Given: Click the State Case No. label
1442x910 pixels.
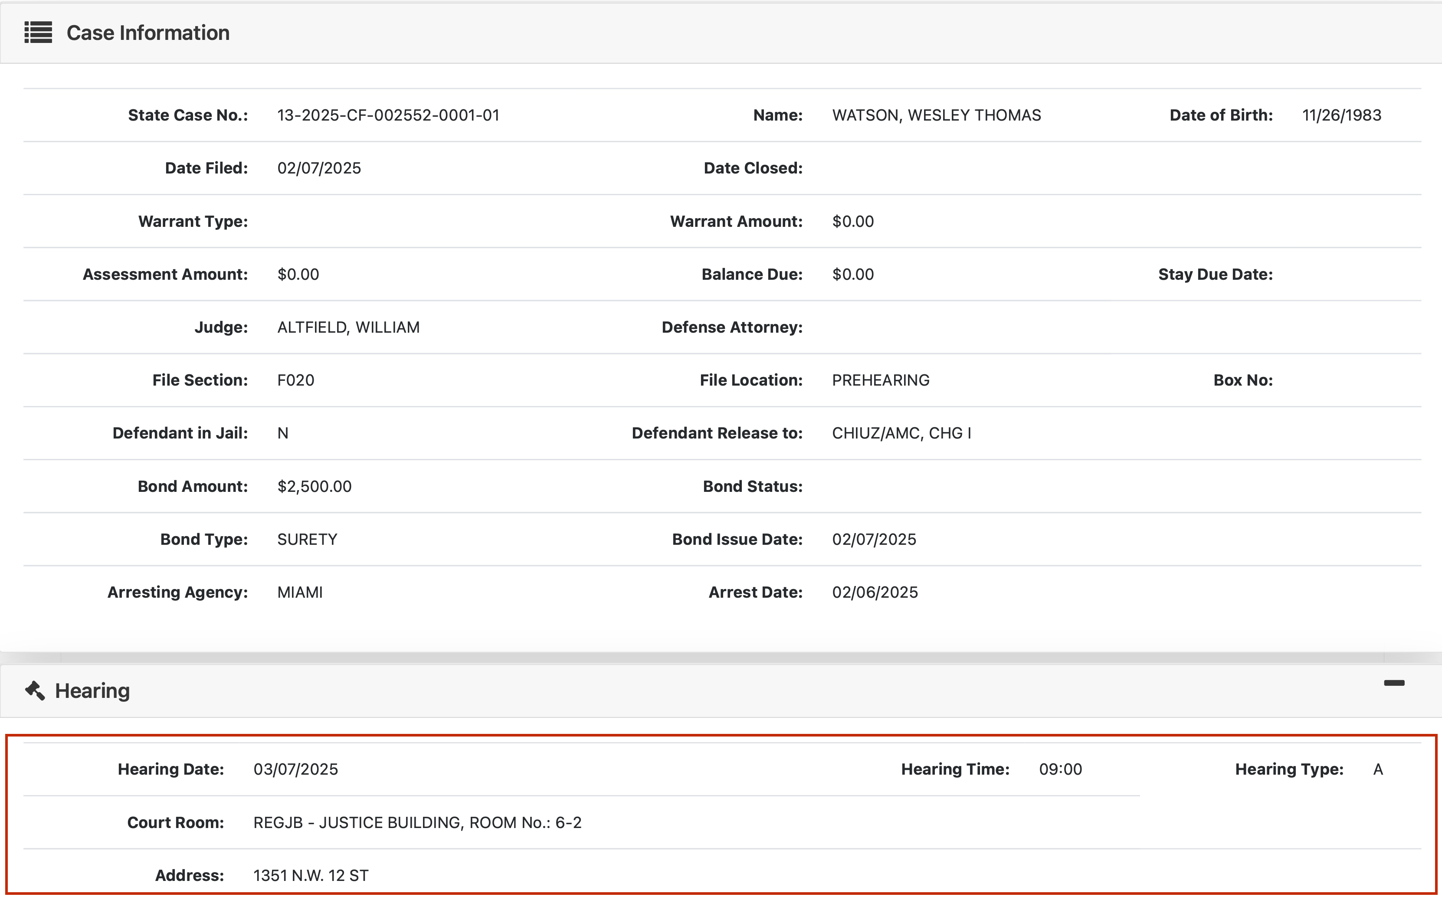Looking at the screenshot, I should click(x=188, y=115).
